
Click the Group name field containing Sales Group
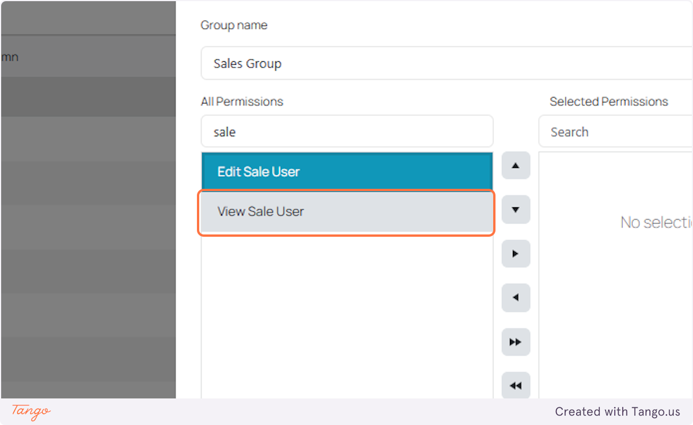click(x=447, y=64)
